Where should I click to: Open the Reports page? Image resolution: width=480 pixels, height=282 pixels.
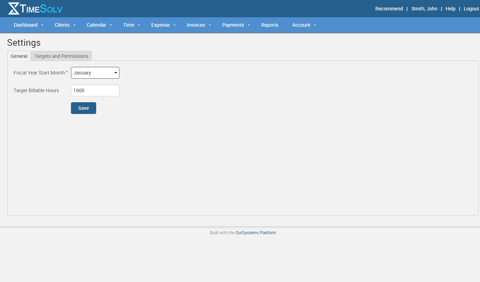[270, 25]
